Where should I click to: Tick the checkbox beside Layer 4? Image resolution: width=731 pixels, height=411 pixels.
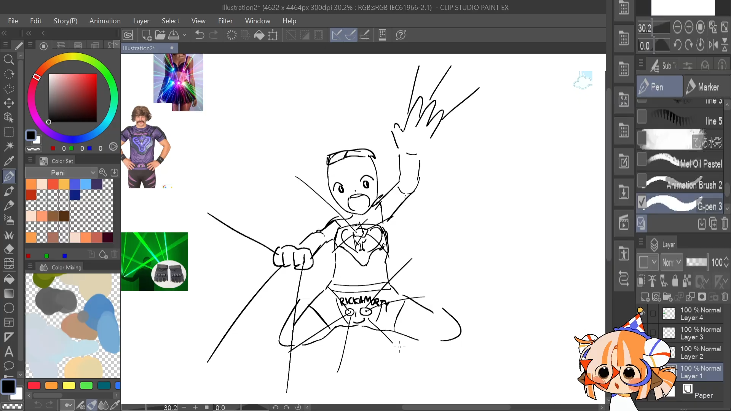click(653, 314)
